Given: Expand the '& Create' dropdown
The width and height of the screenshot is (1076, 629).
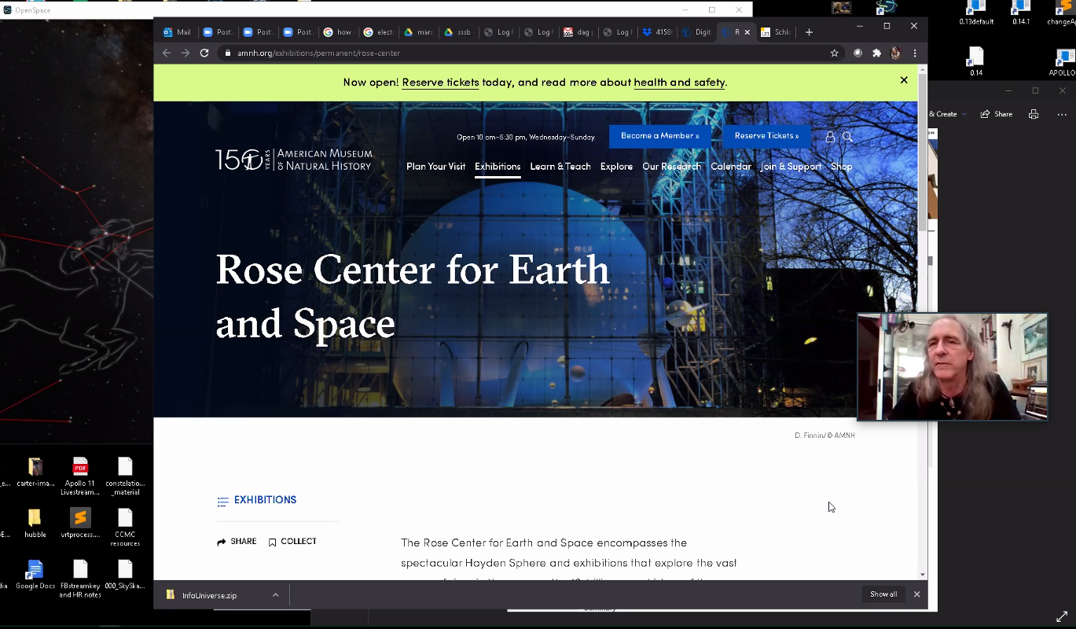Looking at the screenshot, I should coord(948,114).
